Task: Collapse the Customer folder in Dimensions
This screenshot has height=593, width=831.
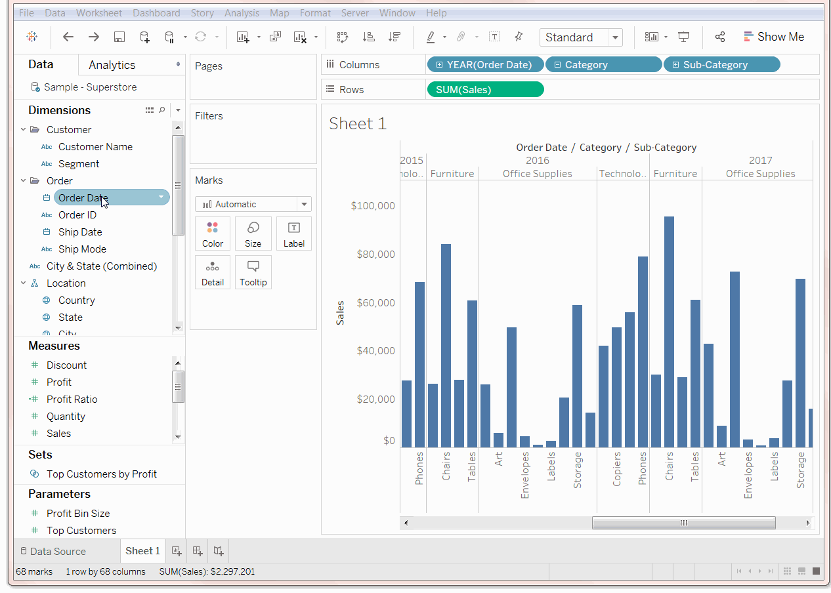Action: (24, 130)
